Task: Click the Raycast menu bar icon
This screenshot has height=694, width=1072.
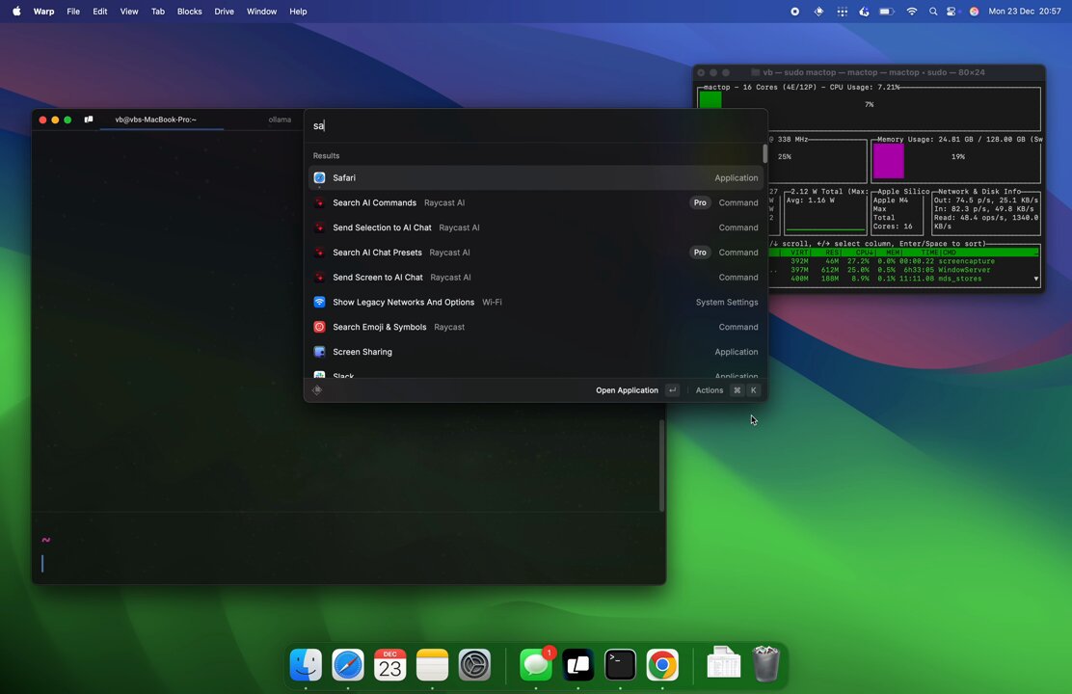Action: (818, 12)
